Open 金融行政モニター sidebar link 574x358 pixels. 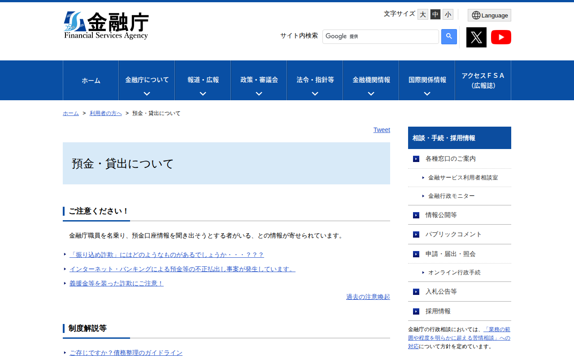click(x=451, y=196)
